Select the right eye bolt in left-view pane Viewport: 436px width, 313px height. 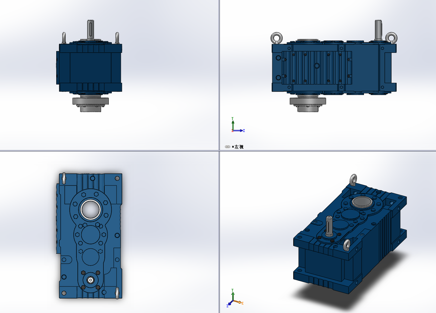point(392,38)
